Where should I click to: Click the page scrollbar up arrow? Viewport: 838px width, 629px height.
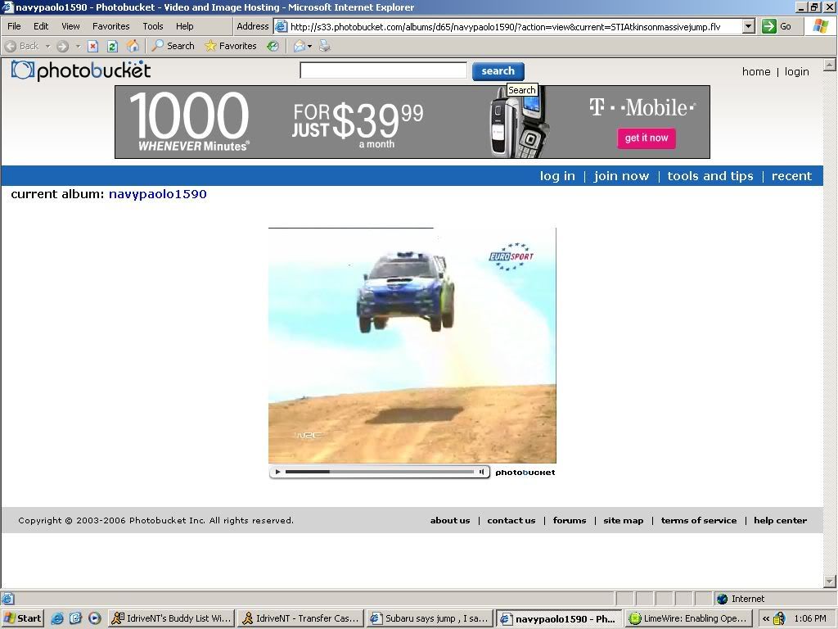(x=830, y=65)
